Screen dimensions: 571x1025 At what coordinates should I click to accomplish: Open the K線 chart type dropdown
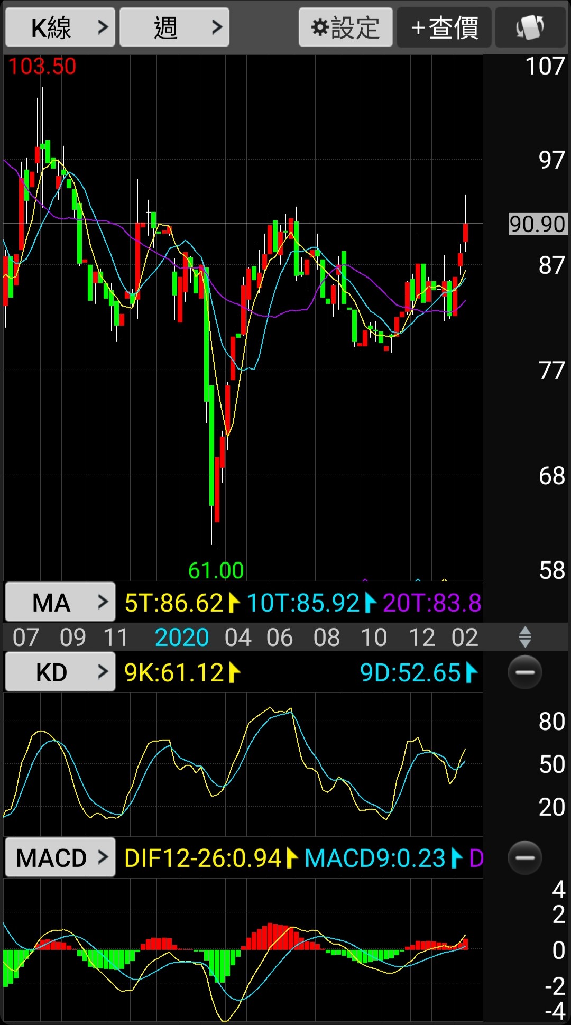[x=60, y=27]
